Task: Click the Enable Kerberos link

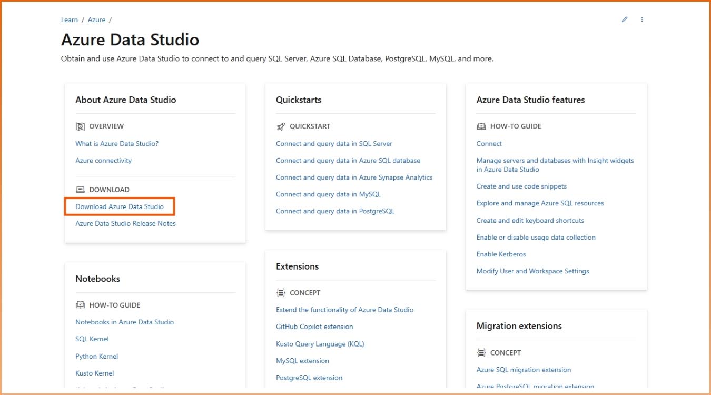Action: [x=501, y=254]
